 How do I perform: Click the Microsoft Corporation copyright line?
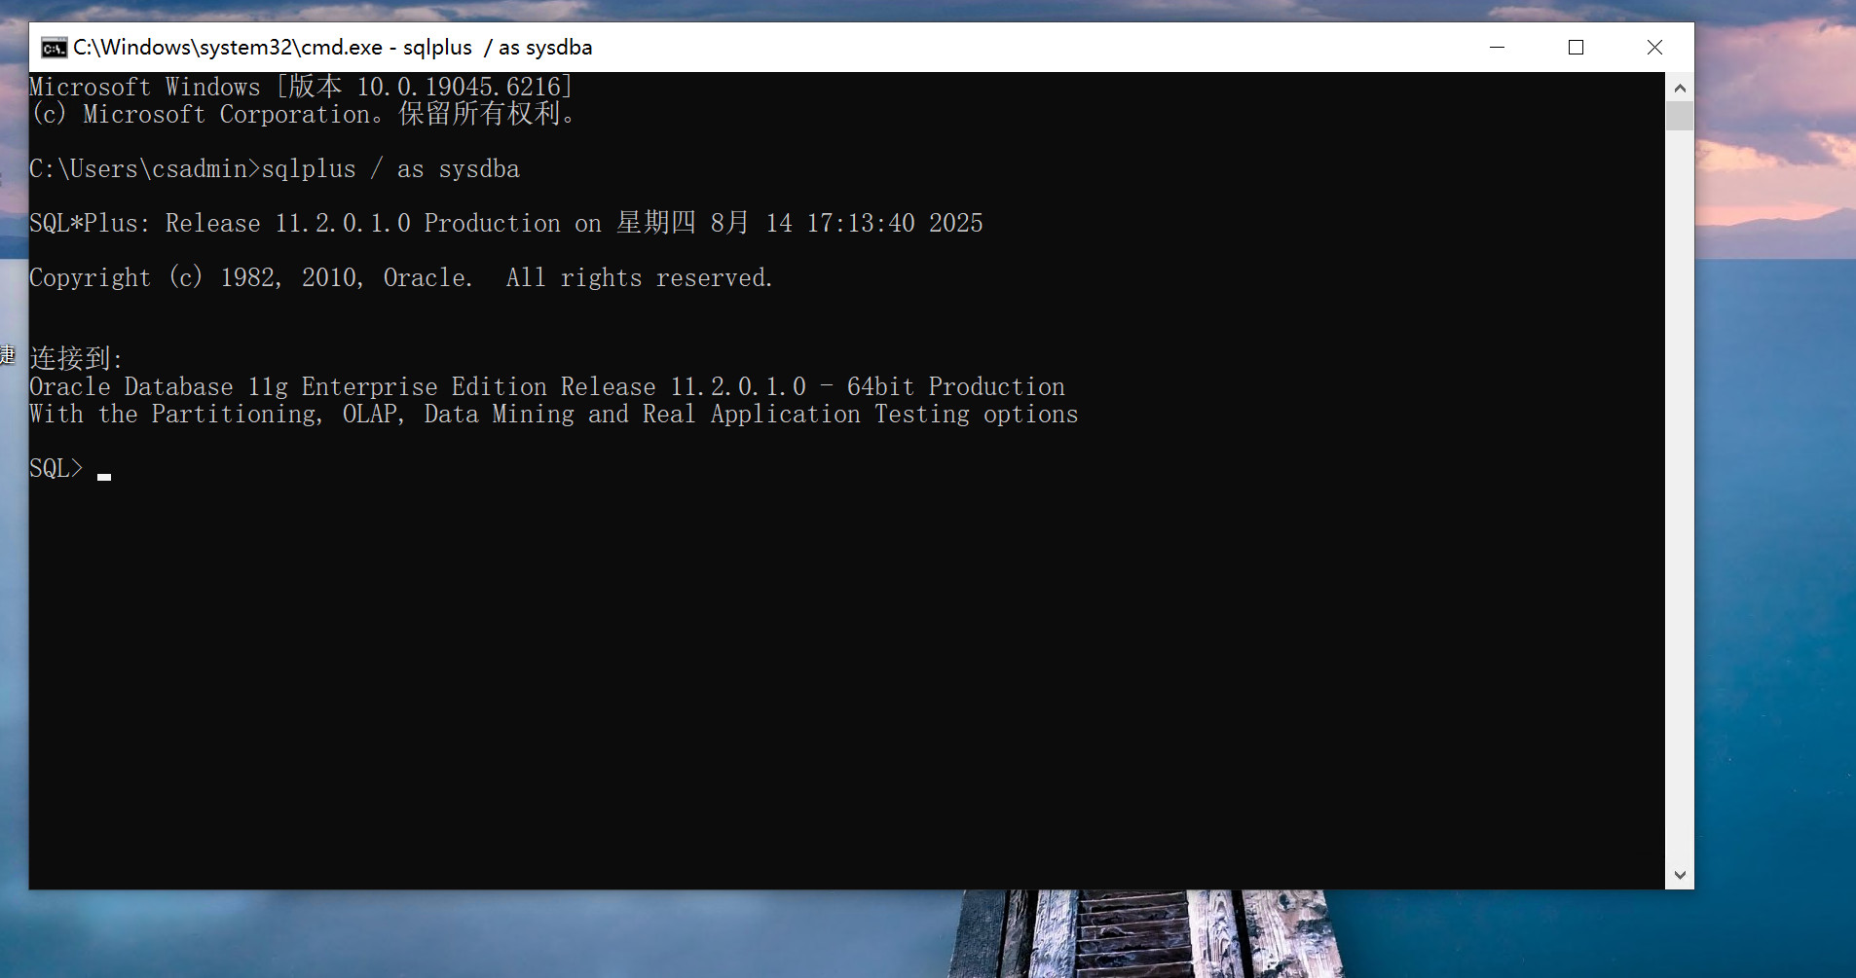pos(303,115)
